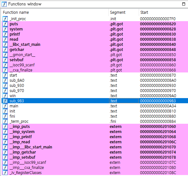Click start address 0000000000201060
188x176 pixels.
(158, 127)
